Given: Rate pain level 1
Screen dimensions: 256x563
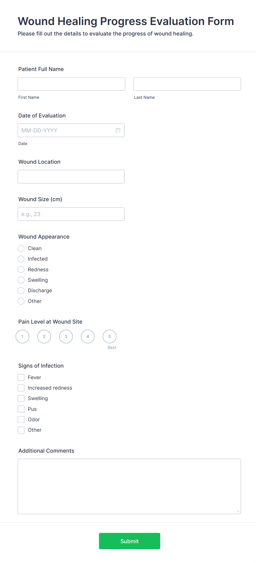Looking at the screenshot, I should (23, 337).
